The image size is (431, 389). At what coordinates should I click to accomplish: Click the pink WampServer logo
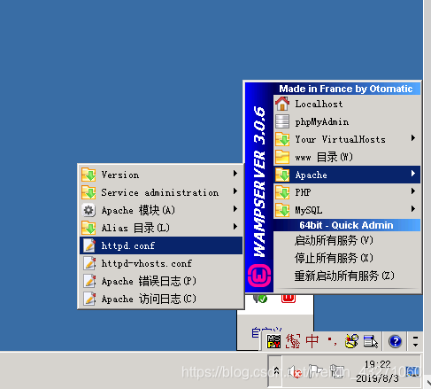(259, 276)
